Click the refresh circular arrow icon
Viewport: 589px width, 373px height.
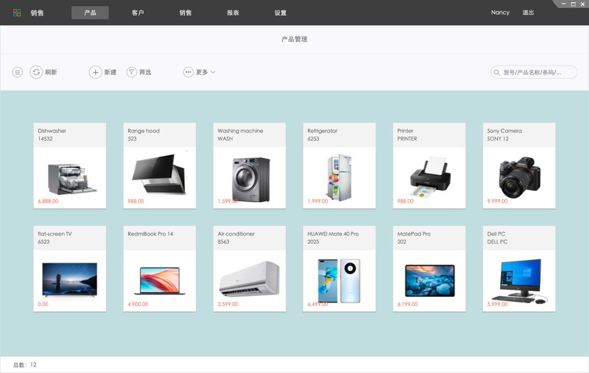tap(36, 72)
